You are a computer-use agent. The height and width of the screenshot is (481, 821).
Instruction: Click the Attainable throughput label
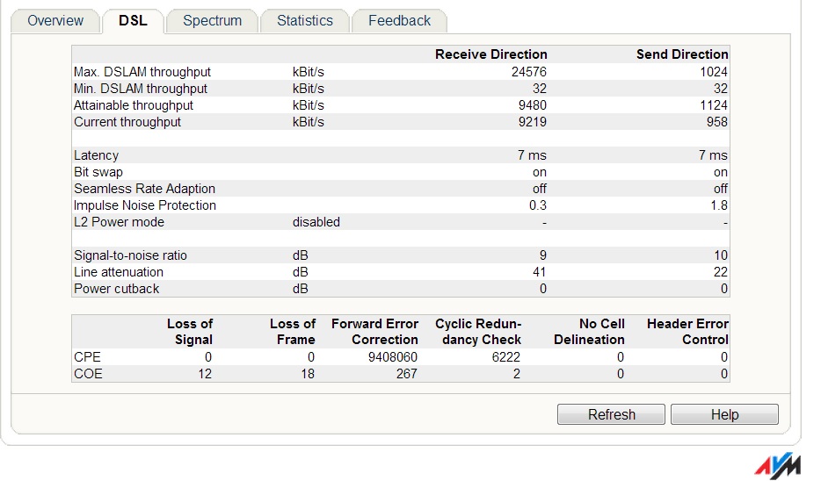[x=134, y=105]
